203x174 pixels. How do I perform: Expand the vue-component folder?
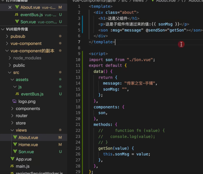[x=7, y=44]
